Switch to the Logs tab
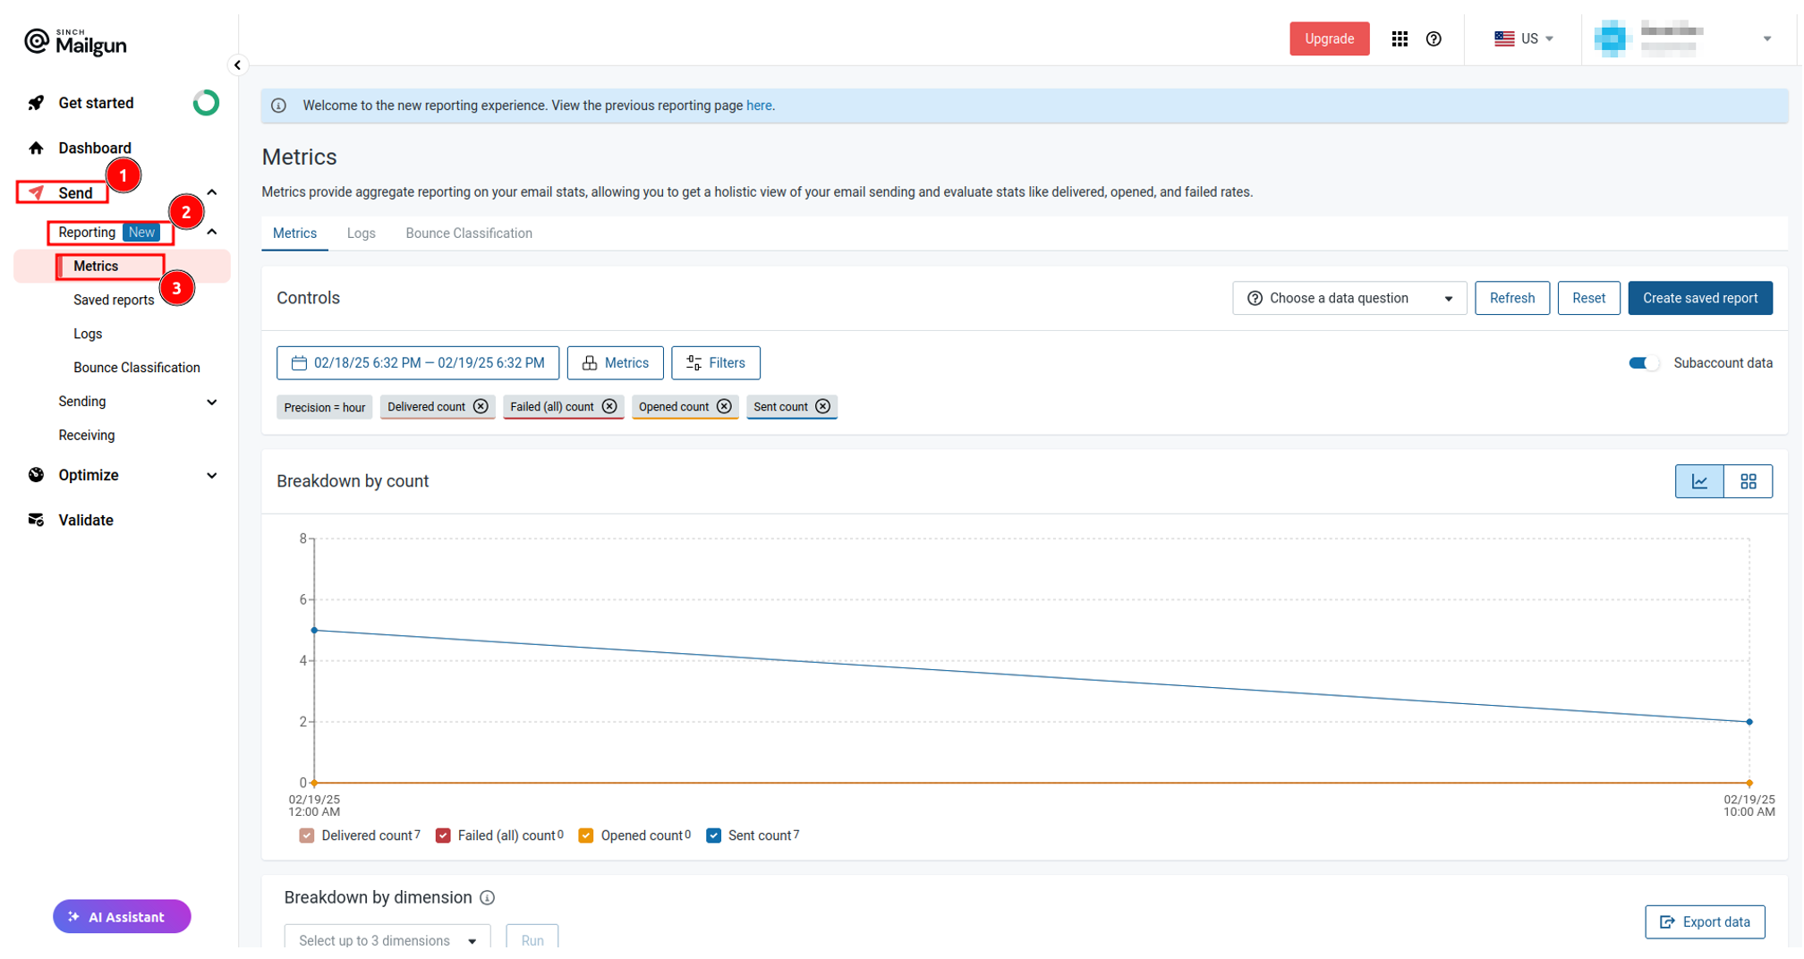 [x=361, y=233]
